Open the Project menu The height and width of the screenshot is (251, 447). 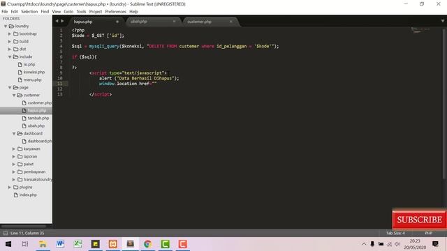click(x=96, y=12)
